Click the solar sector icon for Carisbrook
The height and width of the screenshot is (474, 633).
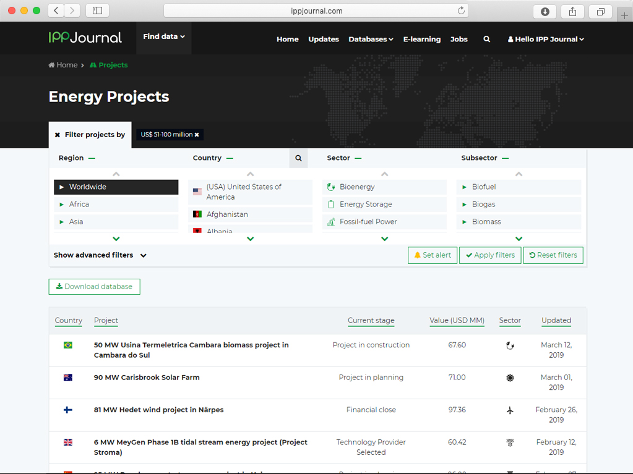pyautogui.click(x=510, y=378)
